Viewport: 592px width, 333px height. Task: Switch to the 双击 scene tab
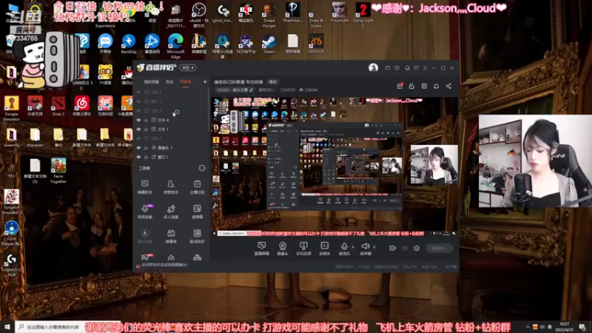tap(169, 81)
